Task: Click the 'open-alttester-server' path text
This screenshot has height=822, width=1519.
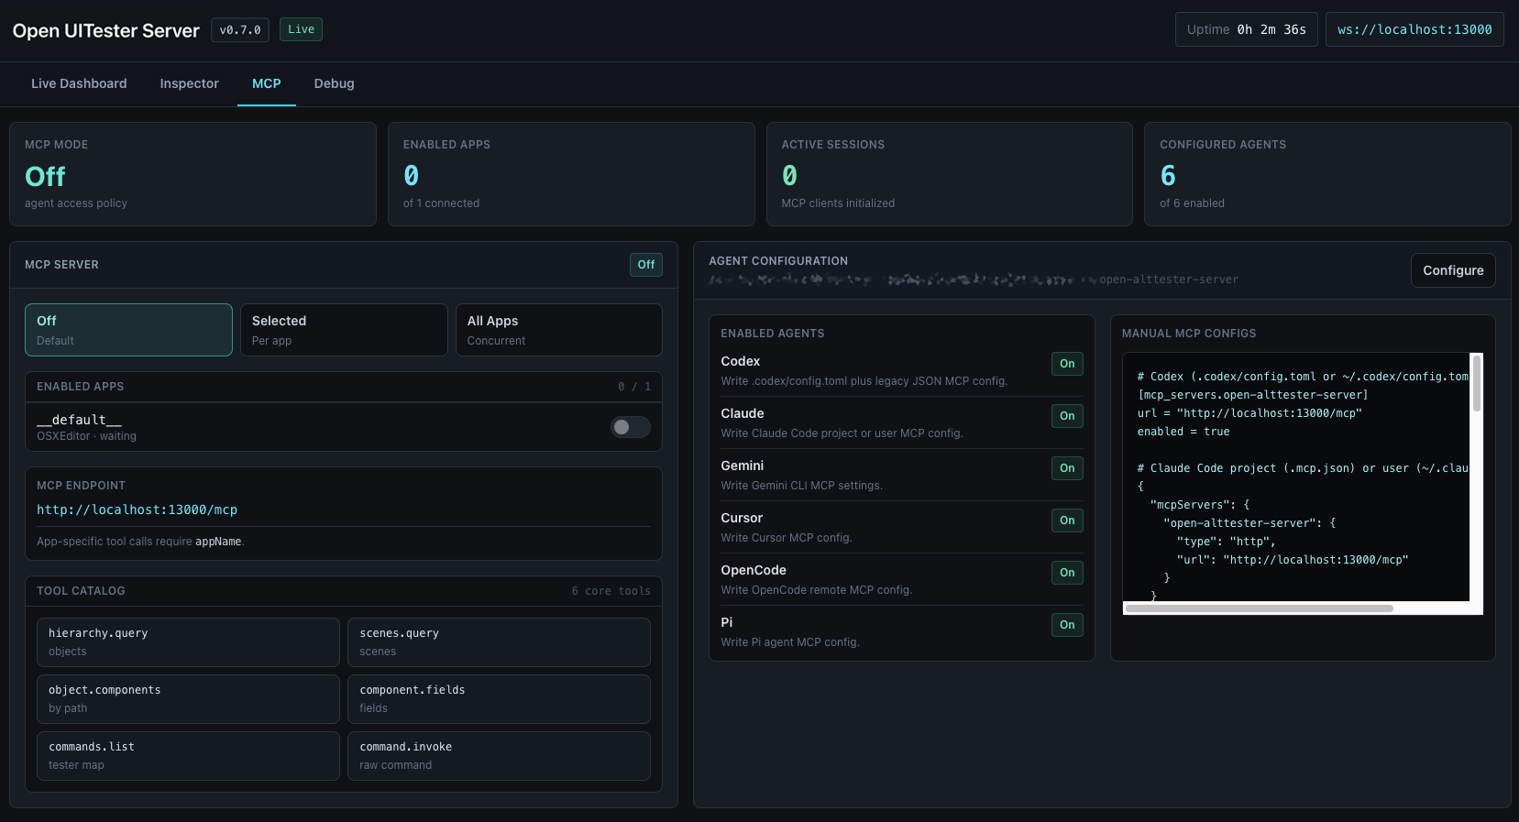Action: (x=1169, y=279)
